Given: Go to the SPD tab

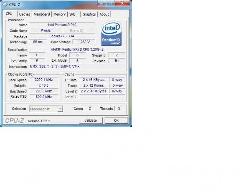Looking at the screenshot, I should coord(72,14).
